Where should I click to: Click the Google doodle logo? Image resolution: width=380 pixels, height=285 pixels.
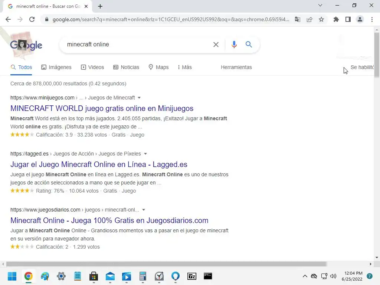click(x=26, y=45)
